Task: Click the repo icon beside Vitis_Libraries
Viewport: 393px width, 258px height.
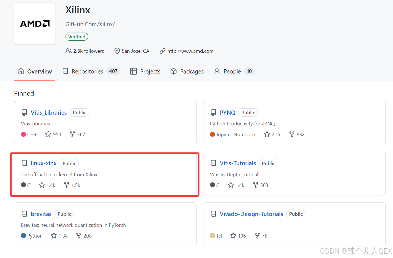Action: click(24, 113)
